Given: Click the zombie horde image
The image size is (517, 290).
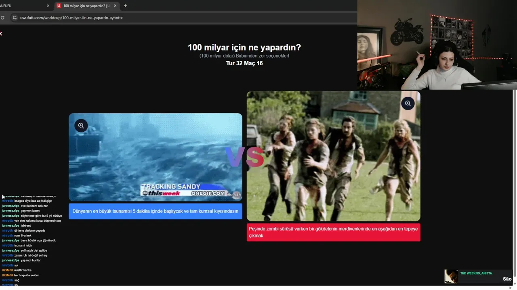Looking at the screenshot, I should pos(334,156).
